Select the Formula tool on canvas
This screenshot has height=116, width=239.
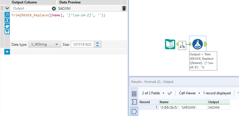coord(198,44)
